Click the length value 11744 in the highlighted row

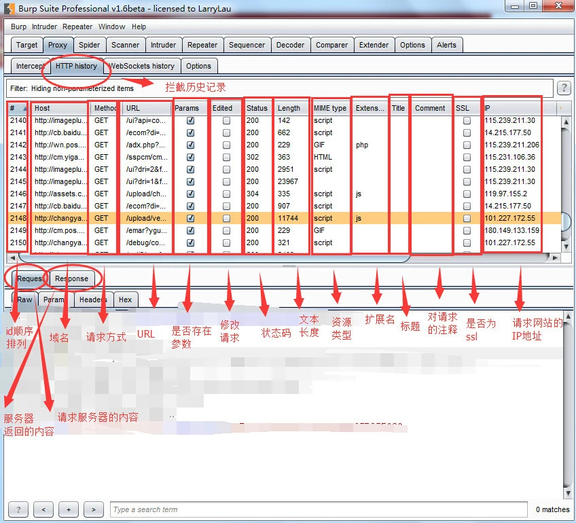pyautogui.click(x=288, y=218)
